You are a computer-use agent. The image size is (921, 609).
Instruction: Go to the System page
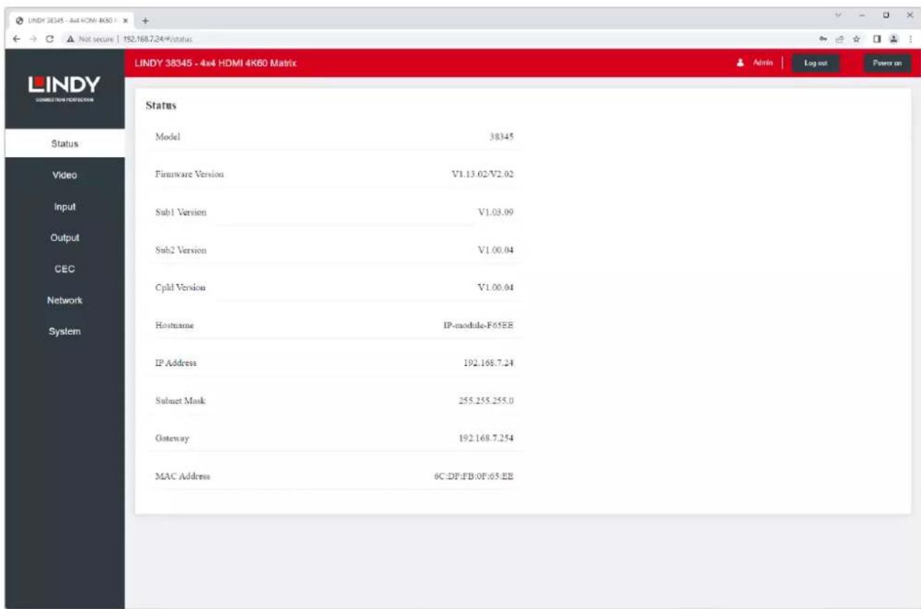coord(65,331)
